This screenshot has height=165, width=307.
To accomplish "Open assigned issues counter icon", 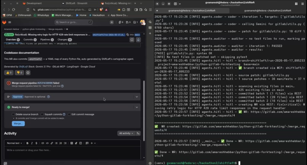I will click(121, 22).
